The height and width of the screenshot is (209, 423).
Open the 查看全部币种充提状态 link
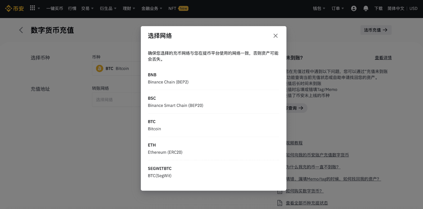[307, 203]
